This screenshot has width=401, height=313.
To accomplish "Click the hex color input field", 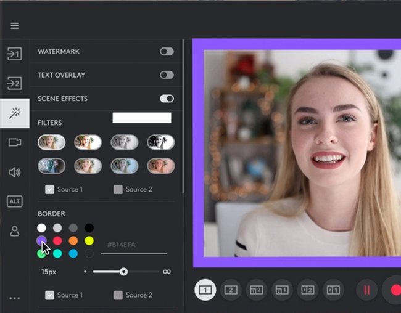I will pyautogui.click(x=134, y=245).
